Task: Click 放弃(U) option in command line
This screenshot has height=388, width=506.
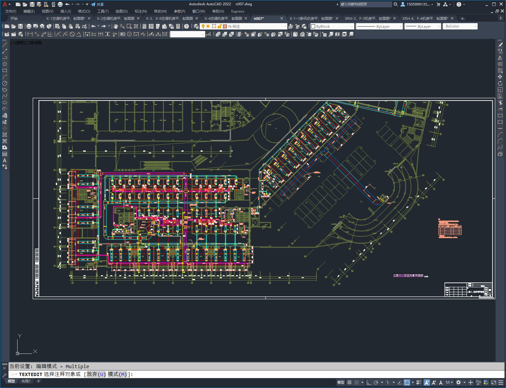Action: point(96,374)
